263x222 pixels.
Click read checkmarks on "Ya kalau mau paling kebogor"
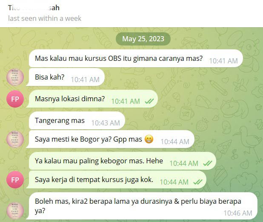coord(208,163)
